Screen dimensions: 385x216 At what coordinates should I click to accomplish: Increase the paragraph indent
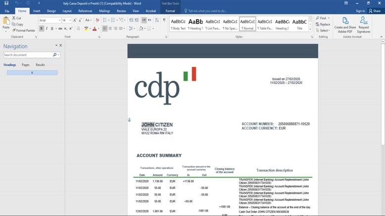pos(137,20)
